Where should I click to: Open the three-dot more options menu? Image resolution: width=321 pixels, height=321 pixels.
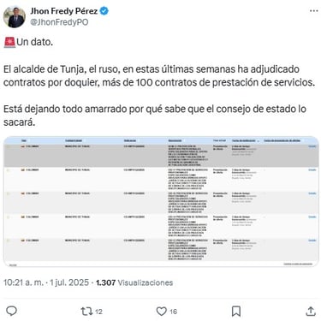coord(313,11)
